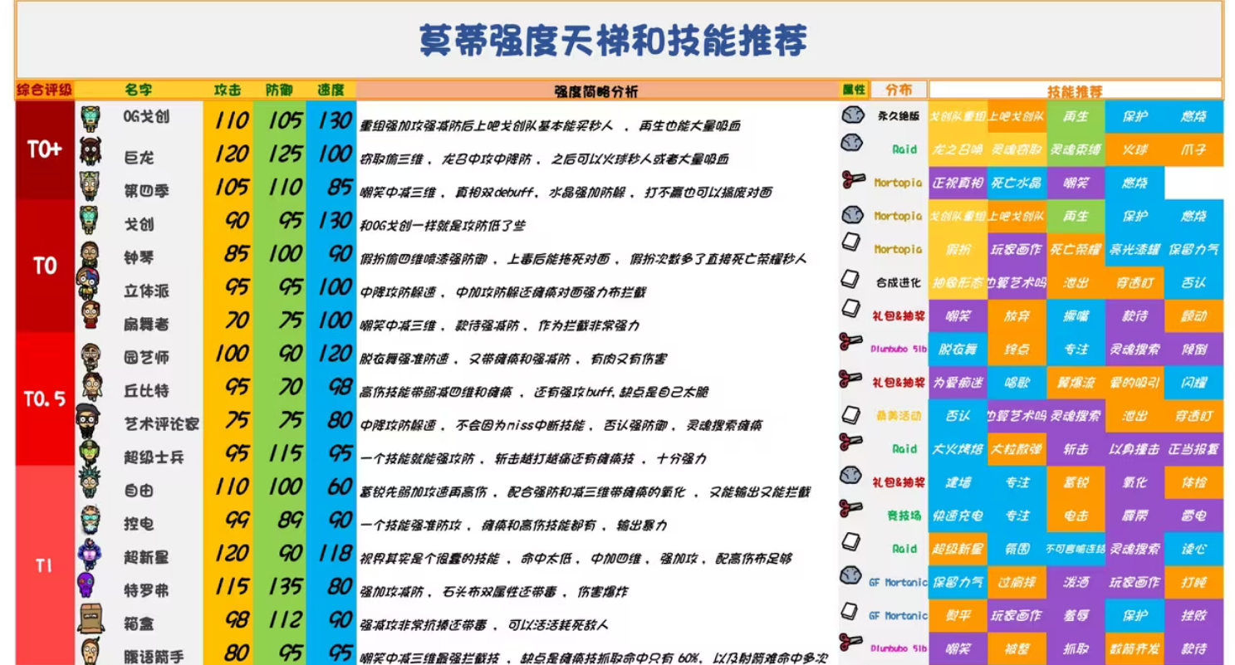Click the OG戈创 character avatar

(91, 118)
